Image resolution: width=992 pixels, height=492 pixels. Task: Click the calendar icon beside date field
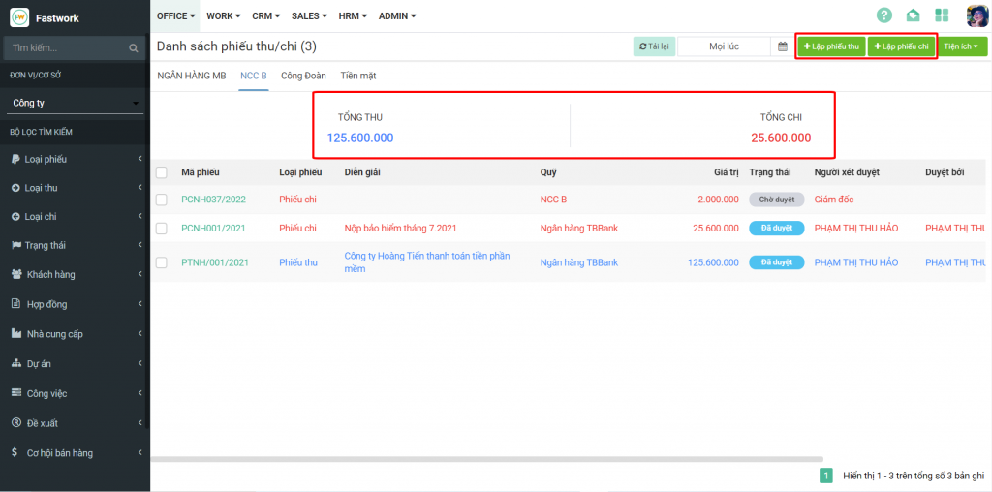(x=783, y=46)
